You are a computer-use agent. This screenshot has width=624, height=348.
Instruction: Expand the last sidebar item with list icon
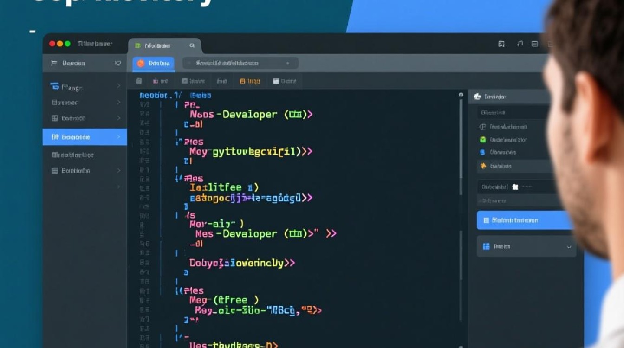[118, 171]
